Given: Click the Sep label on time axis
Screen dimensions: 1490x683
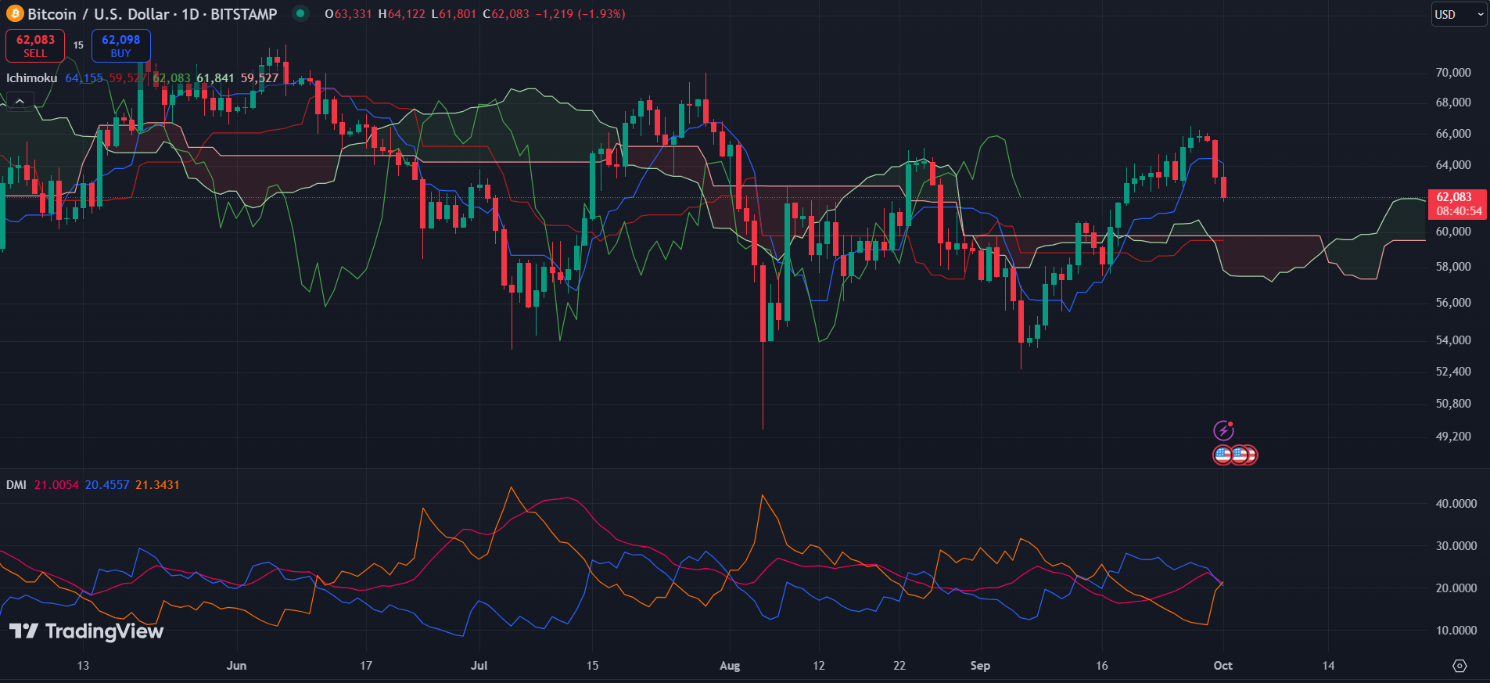Looking at the screenshot, I should [980, 666].
